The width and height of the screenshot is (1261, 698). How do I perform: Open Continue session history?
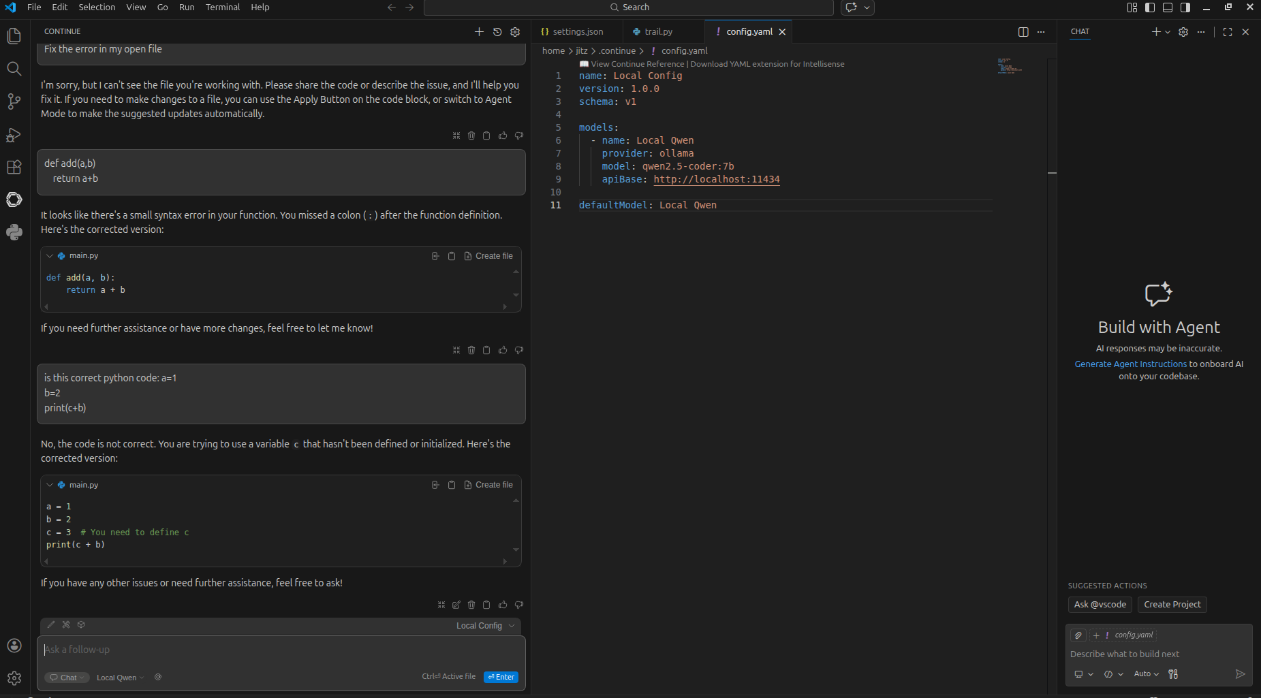pyautogui.click(x=497, y=32)
